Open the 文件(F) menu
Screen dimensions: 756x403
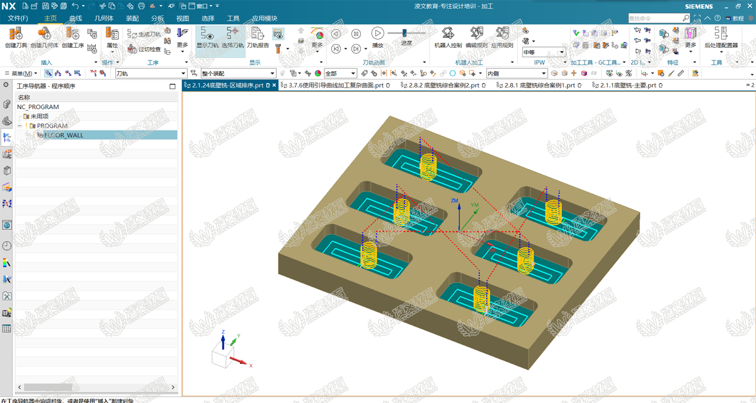18,18
